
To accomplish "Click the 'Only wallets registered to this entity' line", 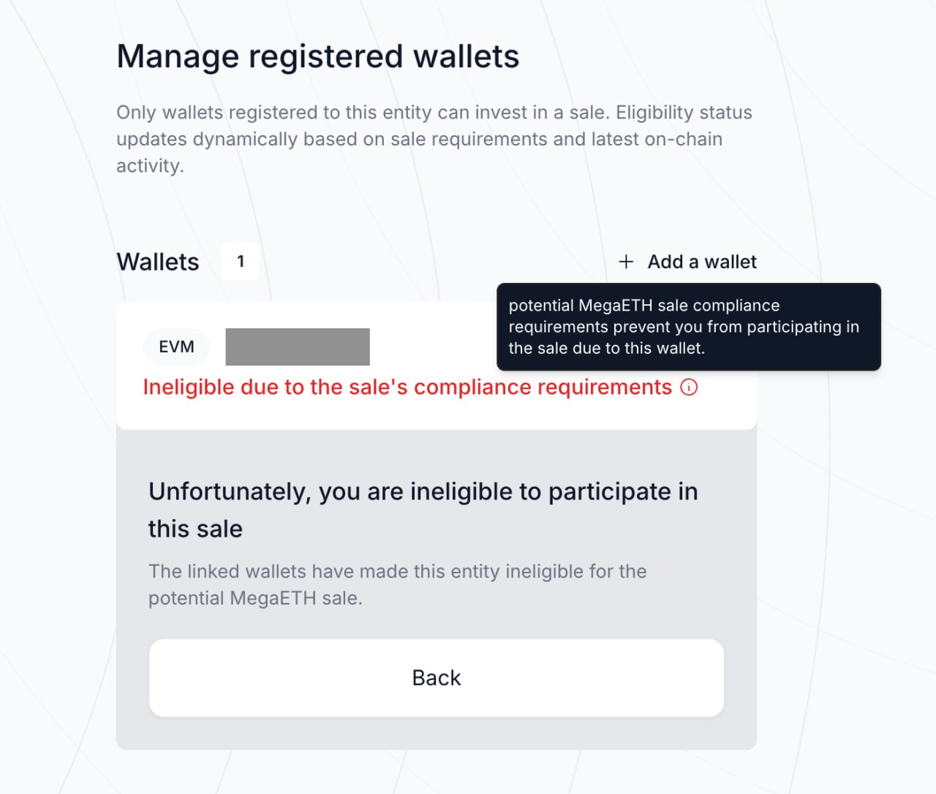I will coord(434,113).
